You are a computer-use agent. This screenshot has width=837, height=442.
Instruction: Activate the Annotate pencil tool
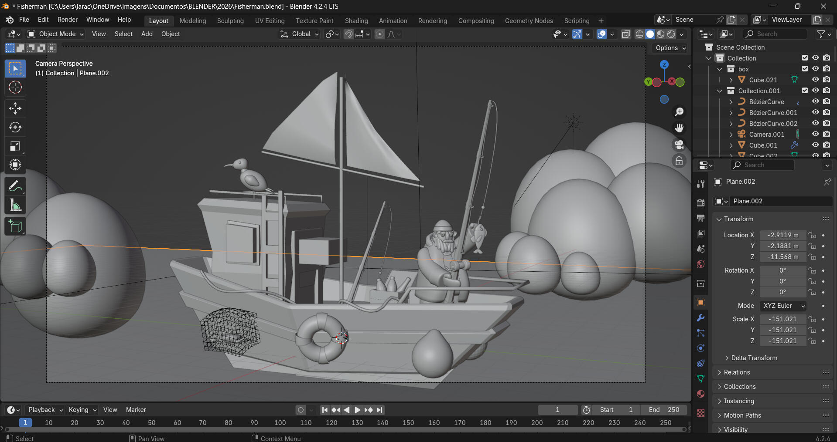pos(15,186)
